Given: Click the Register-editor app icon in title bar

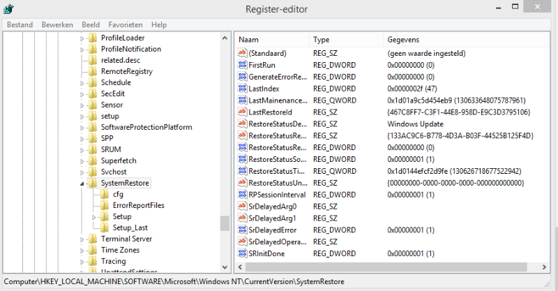Looking at the screenshot, I should pyautogui.click(x=8, y=9).
